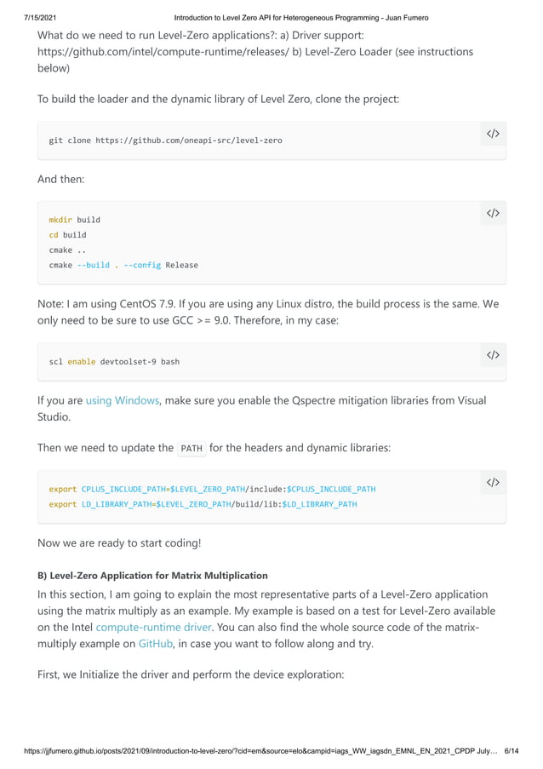Image resolution: width=543 pixels, height=769 pixels.
Task: Click the export LD_LIBRARY_PATH code line
Action: point(203,504)
